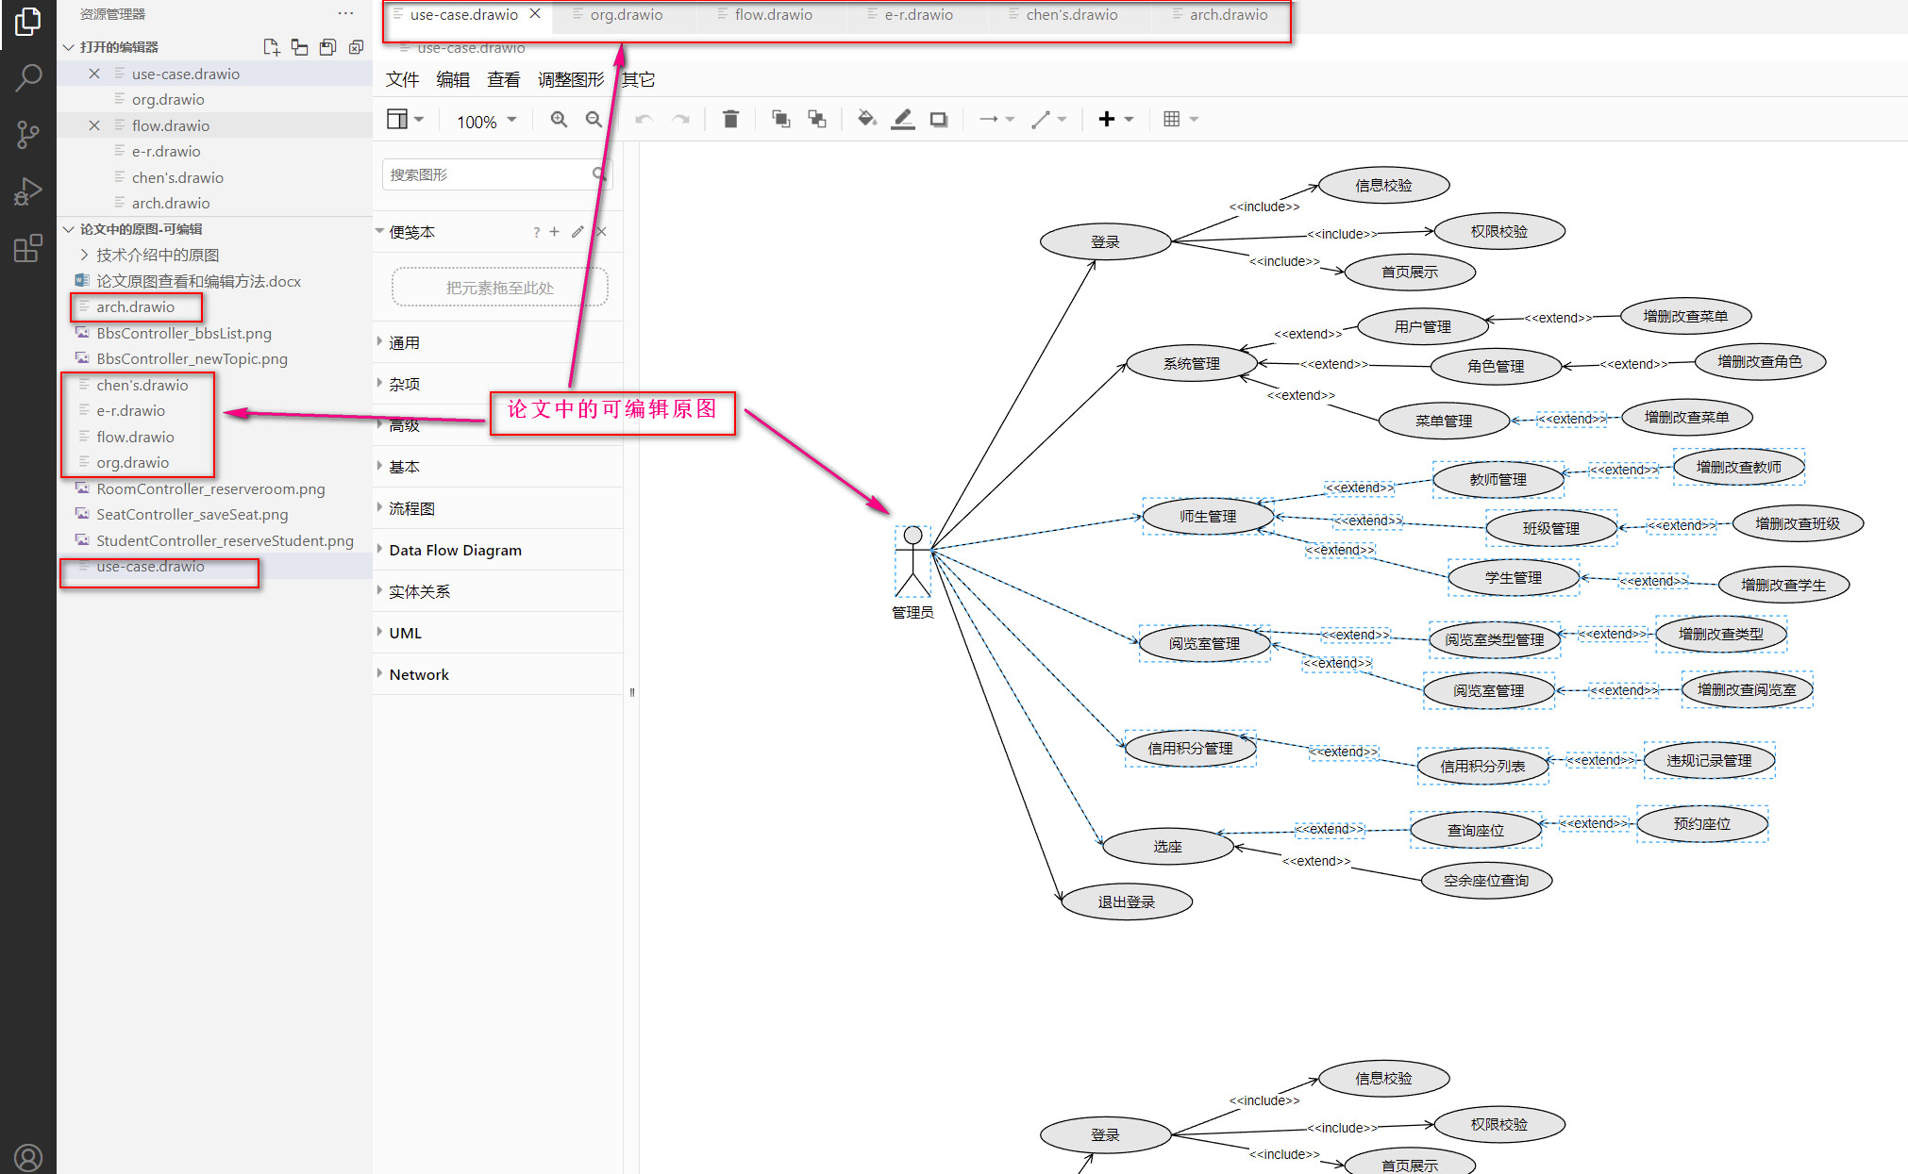The width and height of the screenshot is (1908, 1174).
Task: Click the fill color bucket icon
Action: (x=866, y=120)
